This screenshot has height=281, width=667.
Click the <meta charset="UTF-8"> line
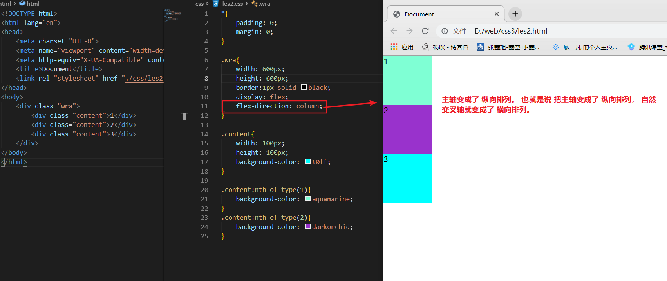pyautogui.click(x=57, y=41)
